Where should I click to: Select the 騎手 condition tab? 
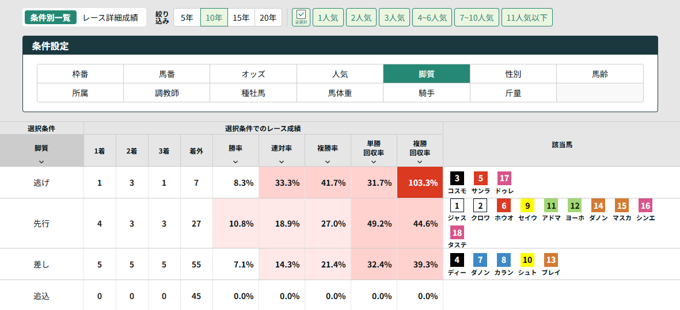click(x=427, y=93)
